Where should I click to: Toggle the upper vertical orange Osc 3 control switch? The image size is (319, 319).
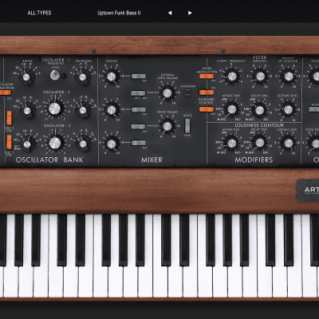[x=9, y=118]
